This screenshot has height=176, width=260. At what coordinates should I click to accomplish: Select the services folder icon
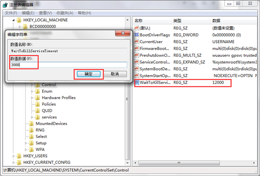coord(37,117)
